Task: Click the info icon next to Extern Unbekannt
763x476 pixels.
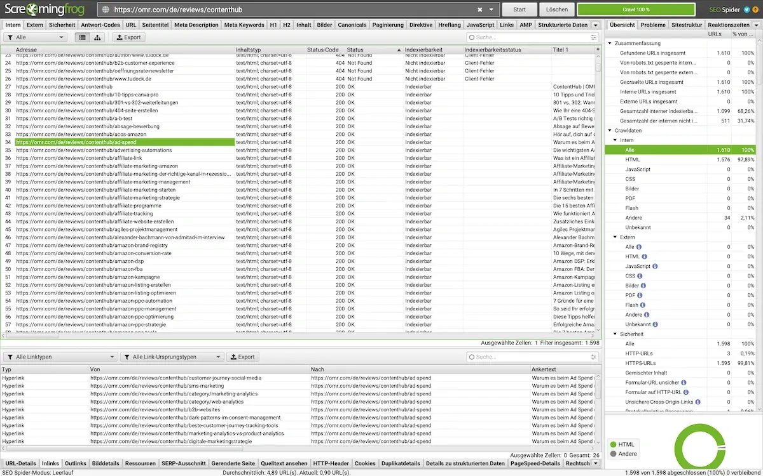Action: coord(656,324)
